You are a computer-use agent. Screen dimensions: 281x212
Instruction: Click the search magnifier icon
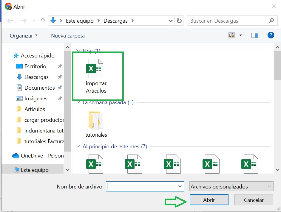tap(271, 21)
